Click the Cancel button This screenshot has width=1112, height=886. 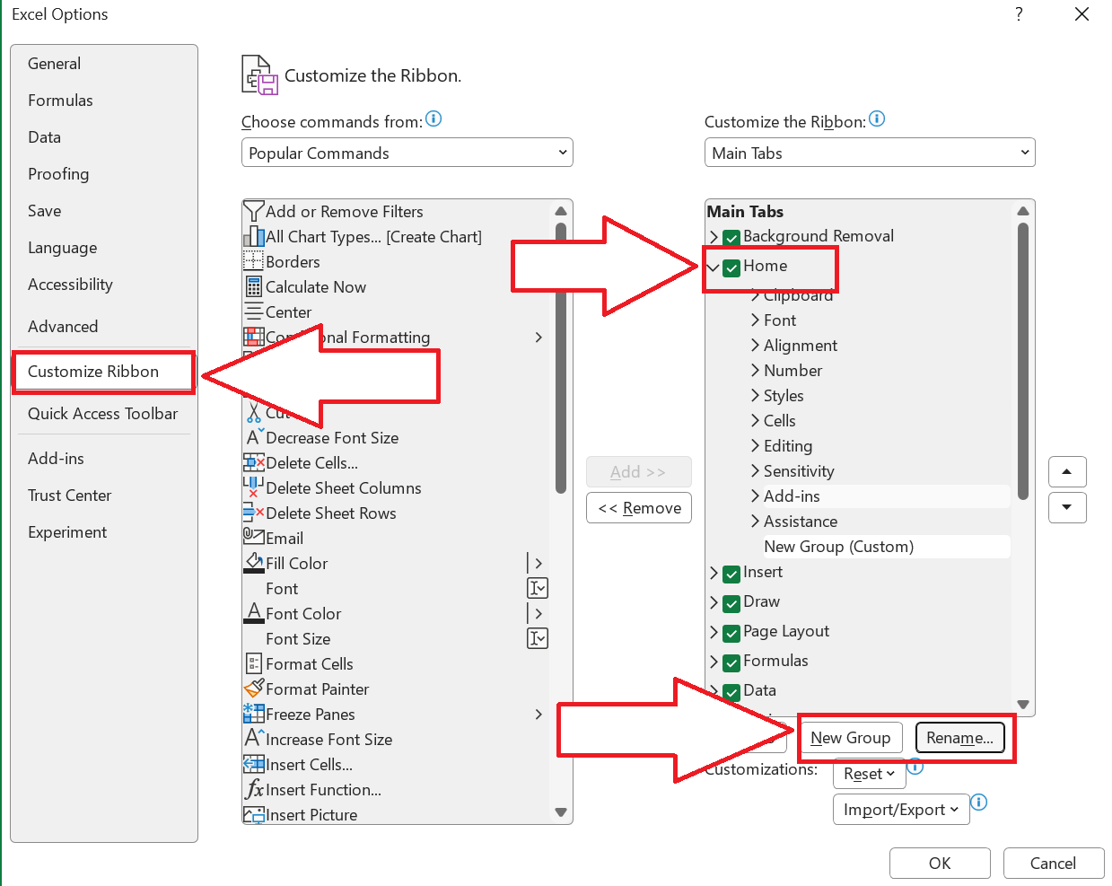click(x=1054, y=864)
